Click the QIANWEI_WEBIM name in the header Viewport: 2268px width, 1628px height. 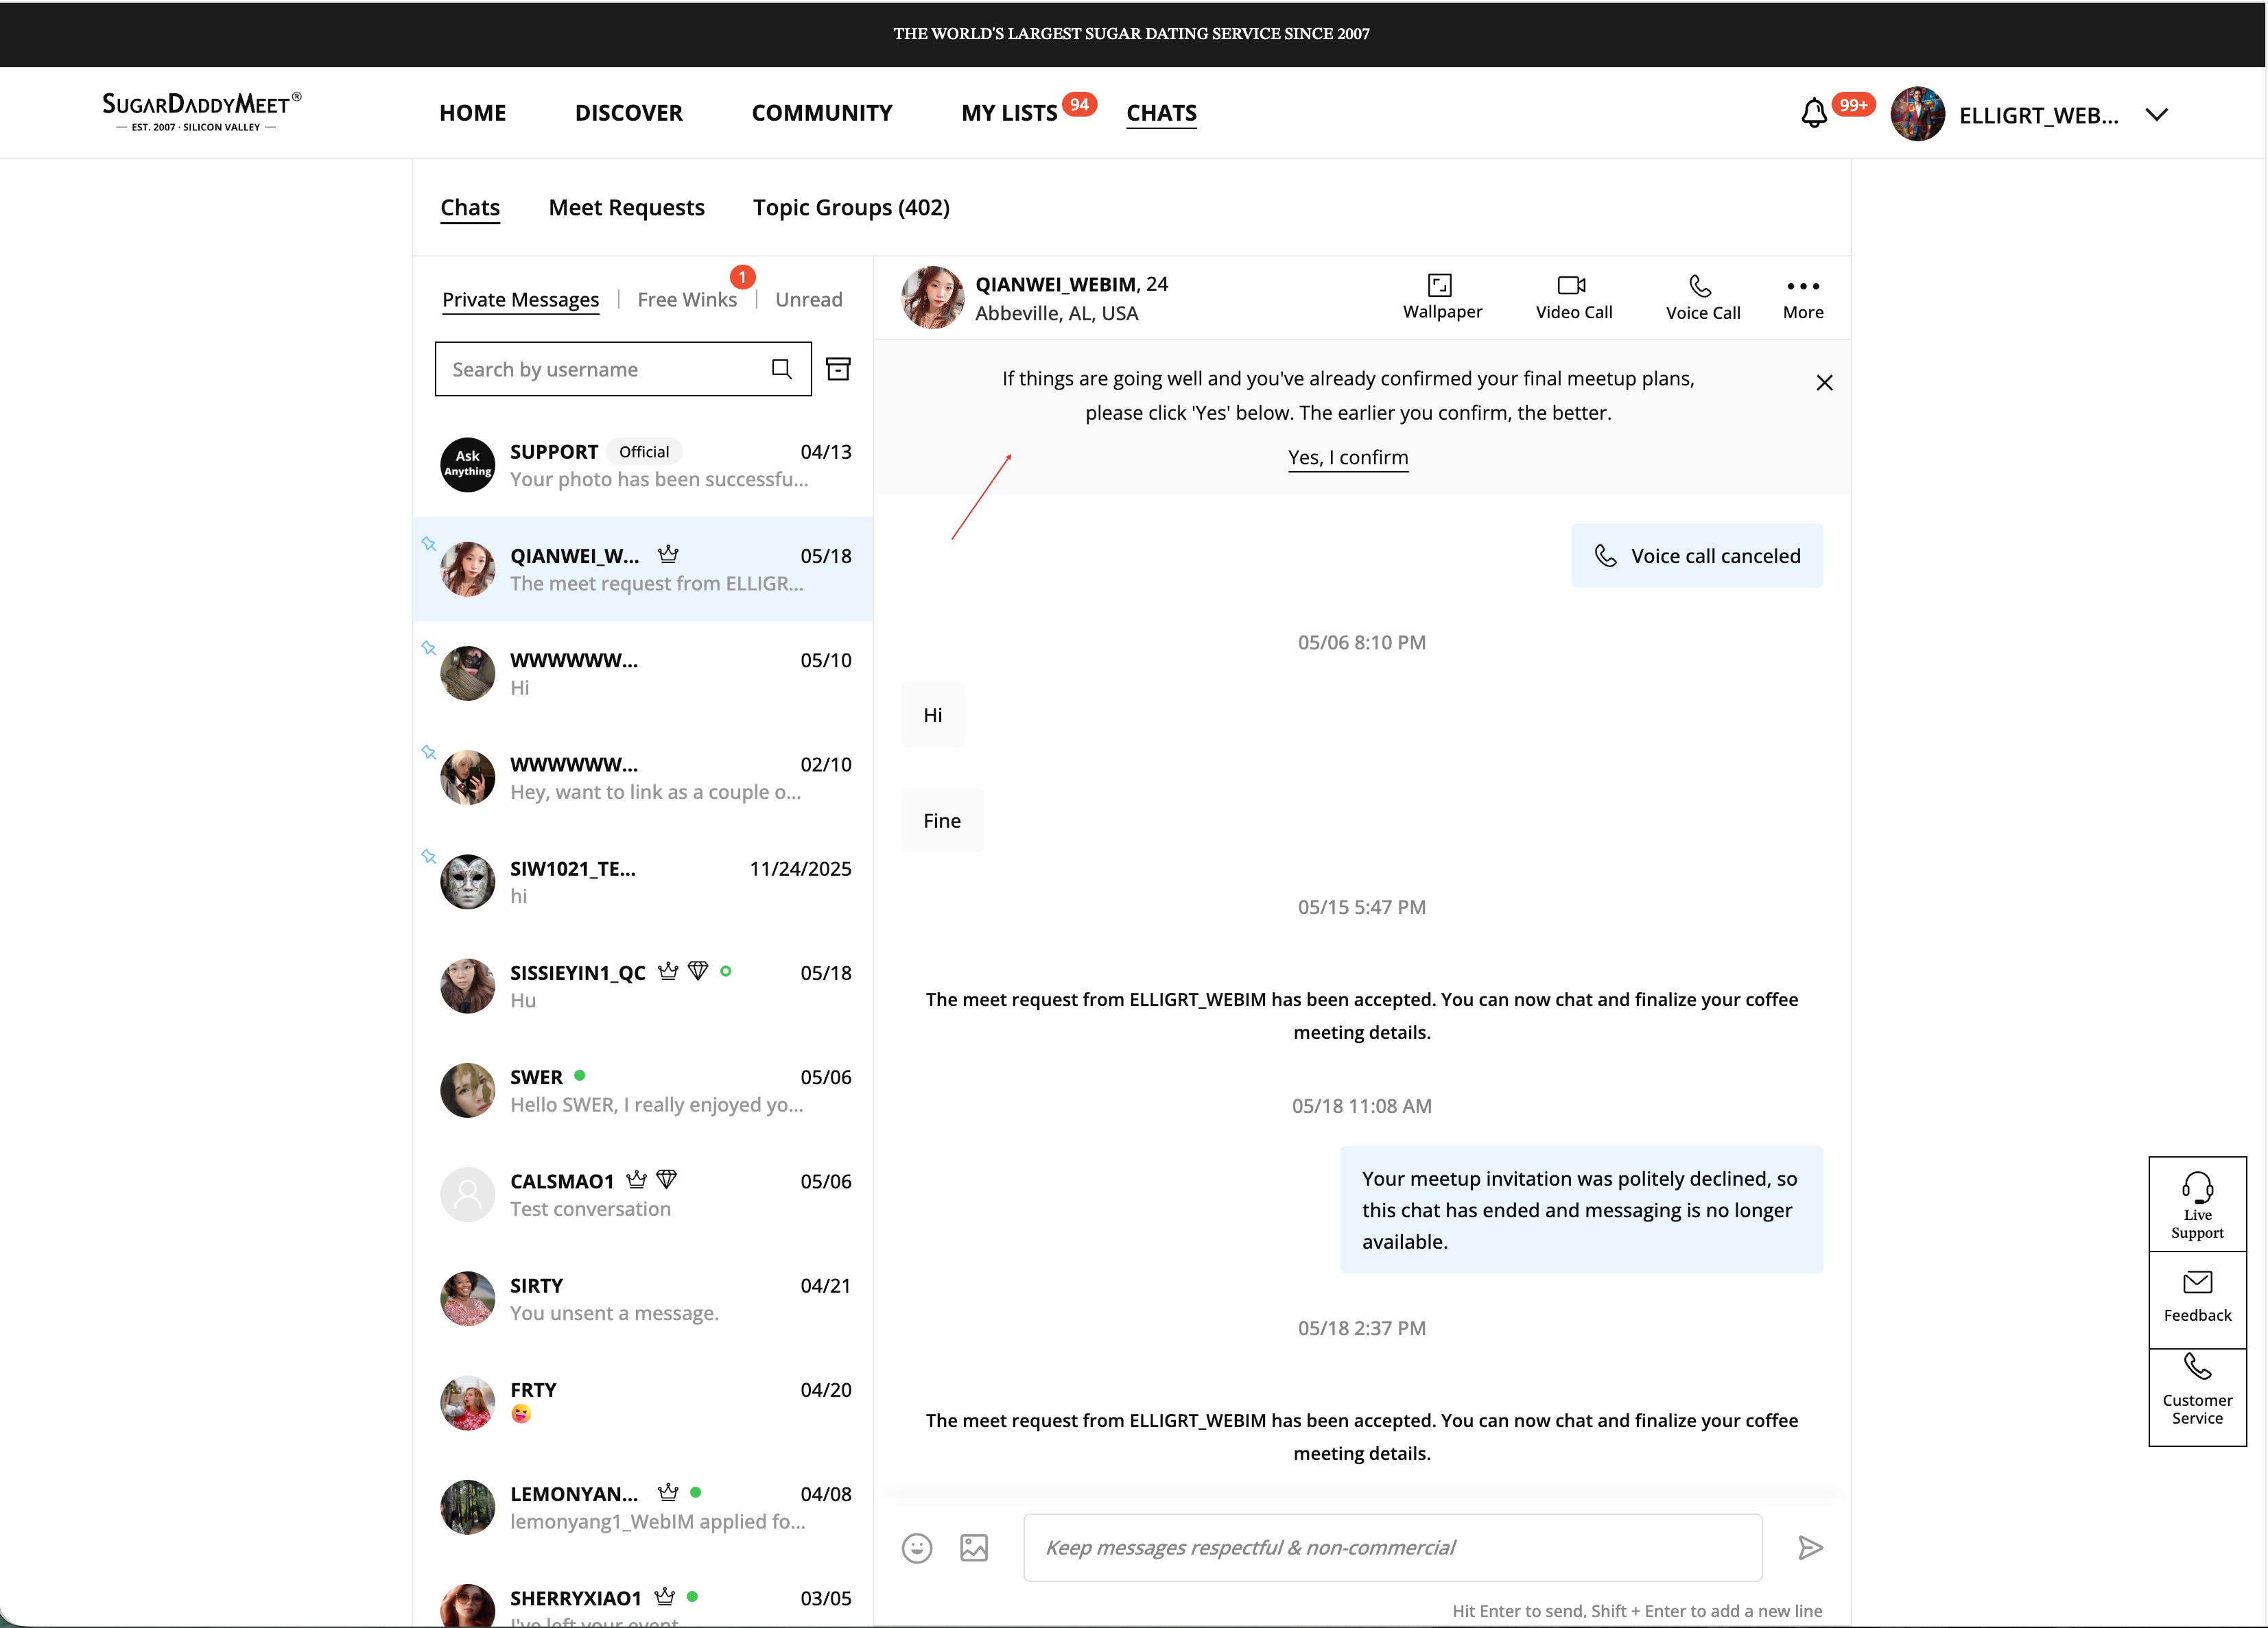pyautogui.click(x=1055, y=284)
